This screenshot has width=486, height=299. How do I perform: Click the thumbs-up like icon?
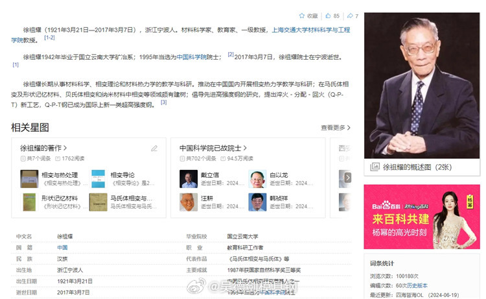tap(327, 16)
